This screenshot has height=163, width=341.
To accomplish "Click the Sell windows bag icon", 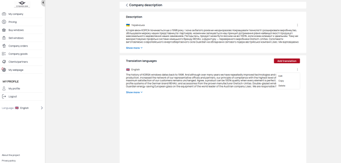I will click(x=4, y=38).
